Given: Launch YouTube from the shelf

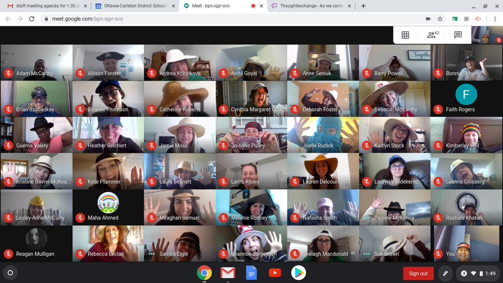Looking at the screenshot, I should tap(275, 273).
